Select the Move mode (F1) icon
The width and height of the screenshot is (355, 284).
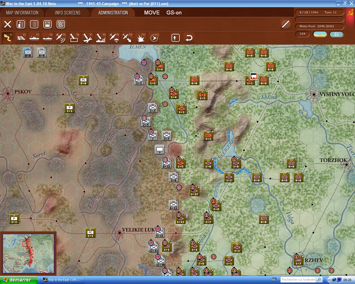[x=7, y=38]
